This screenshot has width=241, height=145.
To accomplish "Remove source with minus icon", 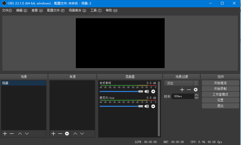I will (x=60, y=134).
